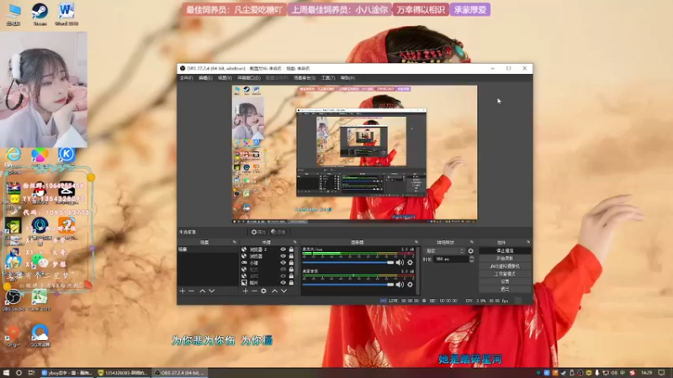The height and width of the screenshot is (378, 673).
Task: Mute the 麦克风/Aux speaker icon
Action: point(400,262)
